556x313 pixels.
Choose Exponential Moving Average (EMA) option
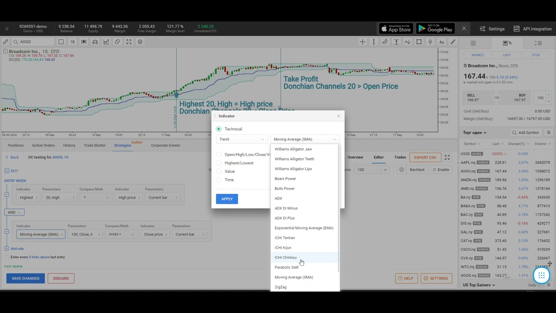(x=304, y=228)
